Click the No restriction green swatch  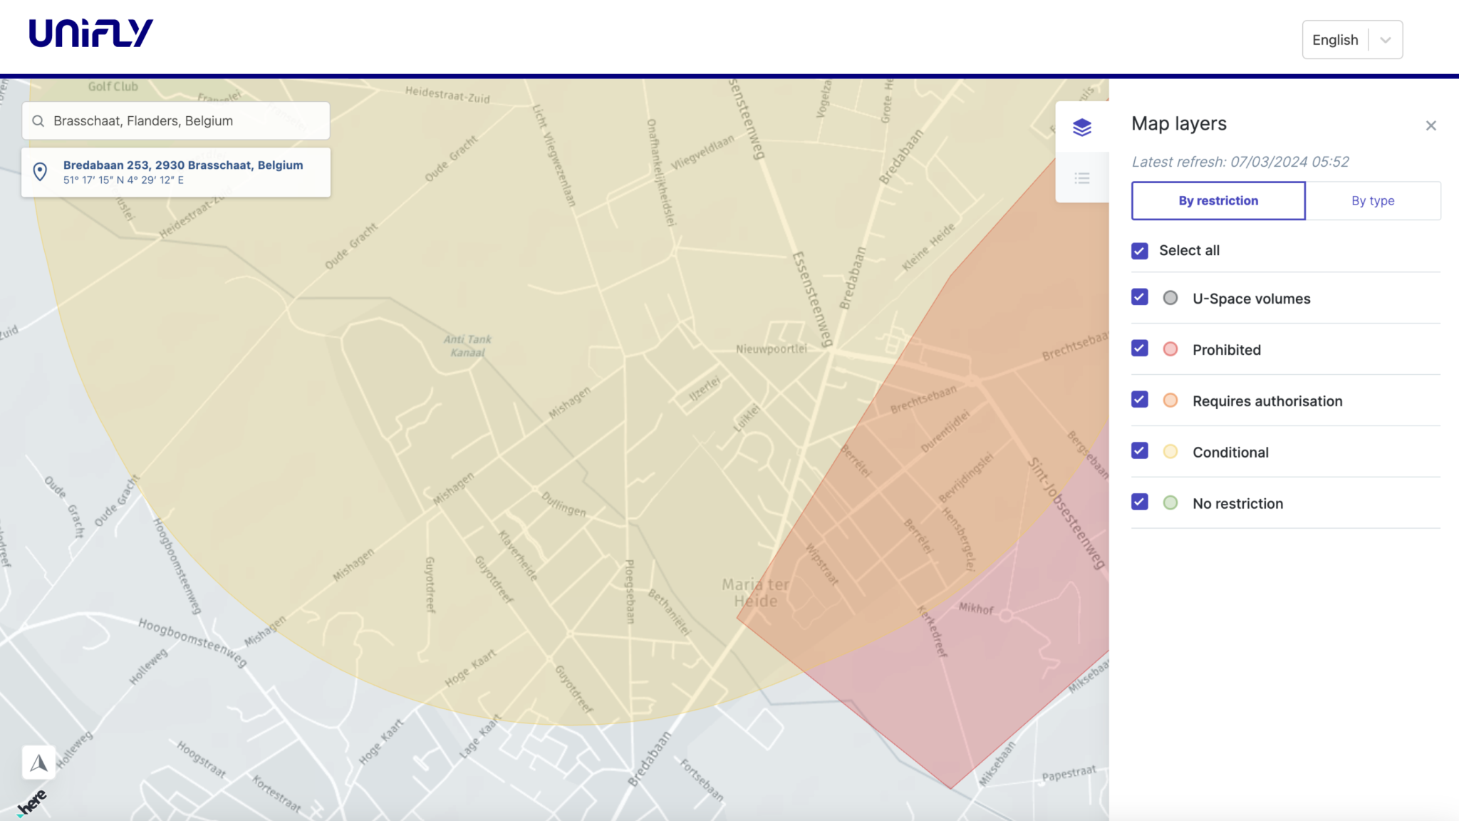pos(1170,503)
